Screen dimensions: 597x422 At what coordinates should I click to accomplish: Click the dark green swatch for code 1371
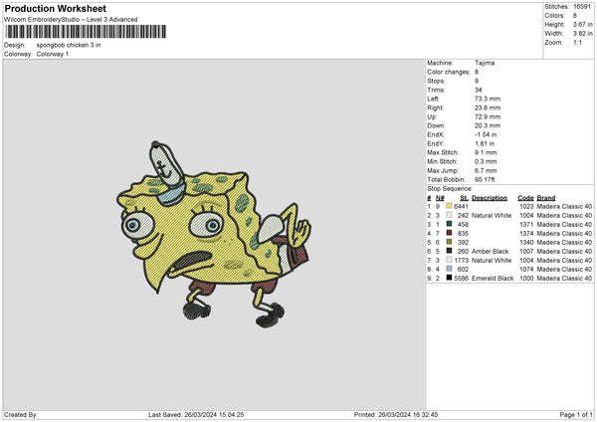[449, 224]
